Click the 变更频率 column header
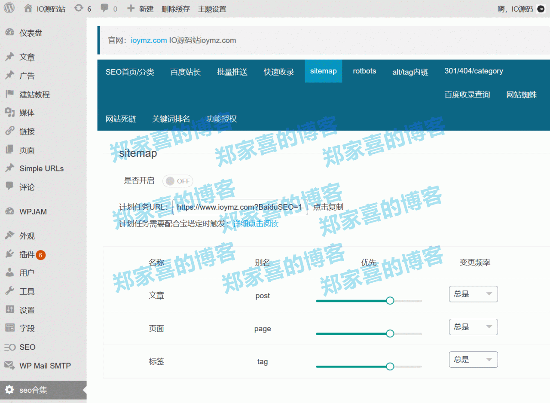Image resolution: width=550 pixels, height=403 pixels. pos(475,263)
